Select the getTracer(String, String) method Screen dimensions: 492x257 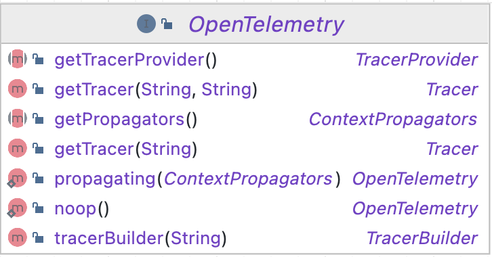click(156, 89)
